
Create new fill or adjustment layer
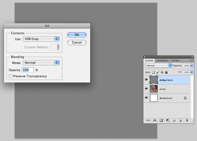168,120
